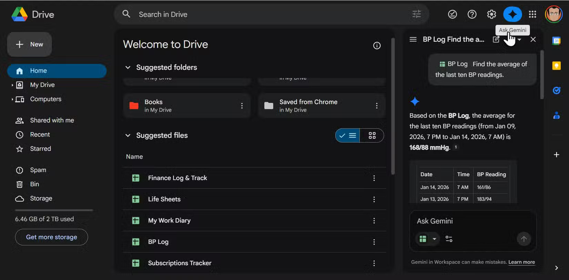Viewport: 569px width, 280px height.
Task: Click the Google Drive logo
Action: click(x=20, y=14)
